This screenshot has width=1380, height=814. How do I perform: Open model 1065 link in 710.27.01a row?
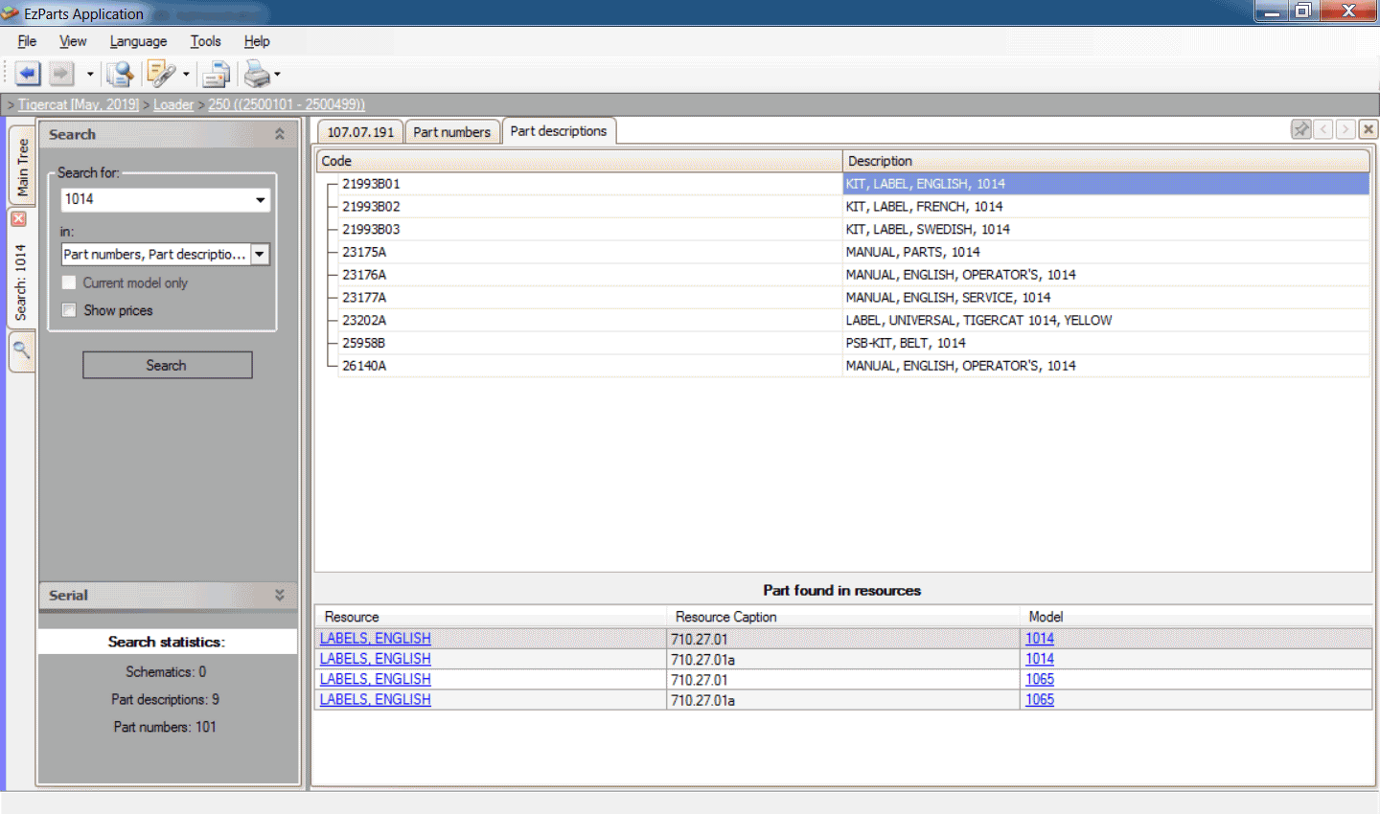[x=1040, y=700]
